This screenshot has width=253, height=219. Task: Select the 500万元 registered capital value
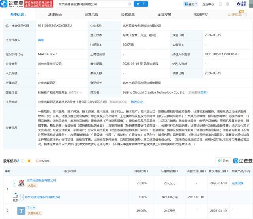[128, 45]
